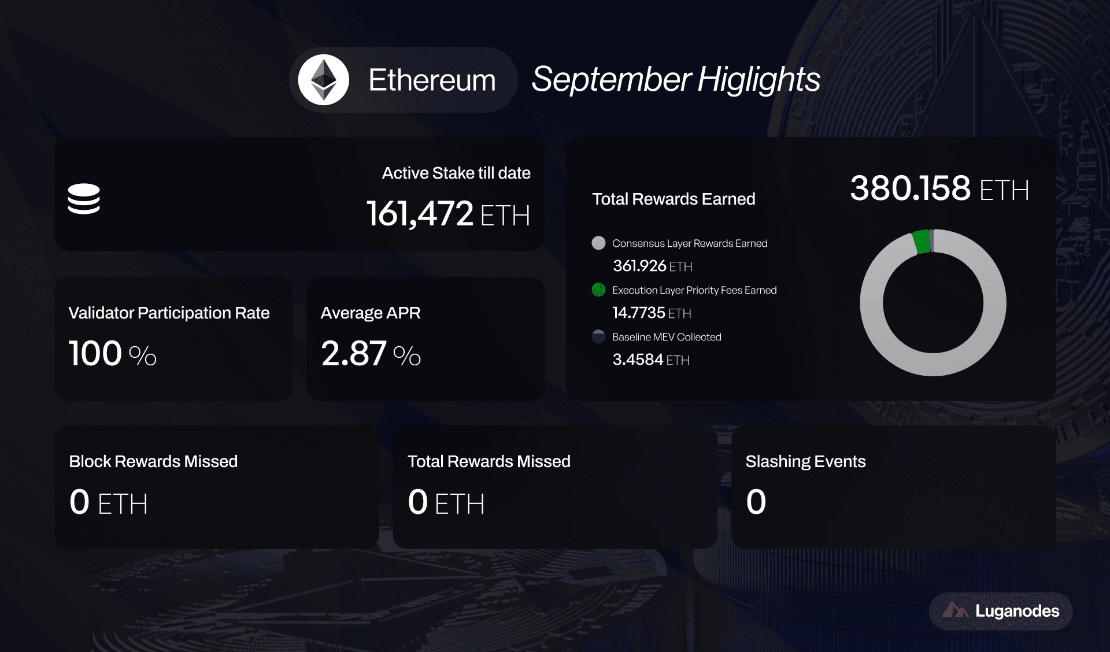This screenshot has width=1110, height=652.
Task: Click the September Higlights title
Action: tap(675, 79)
